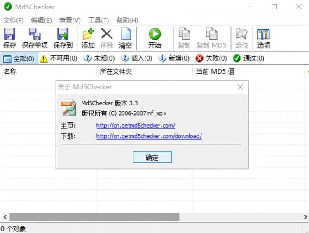Screen dimensions: 309x233
Task: Click the 主页: label
Action: tap(68, 126)
